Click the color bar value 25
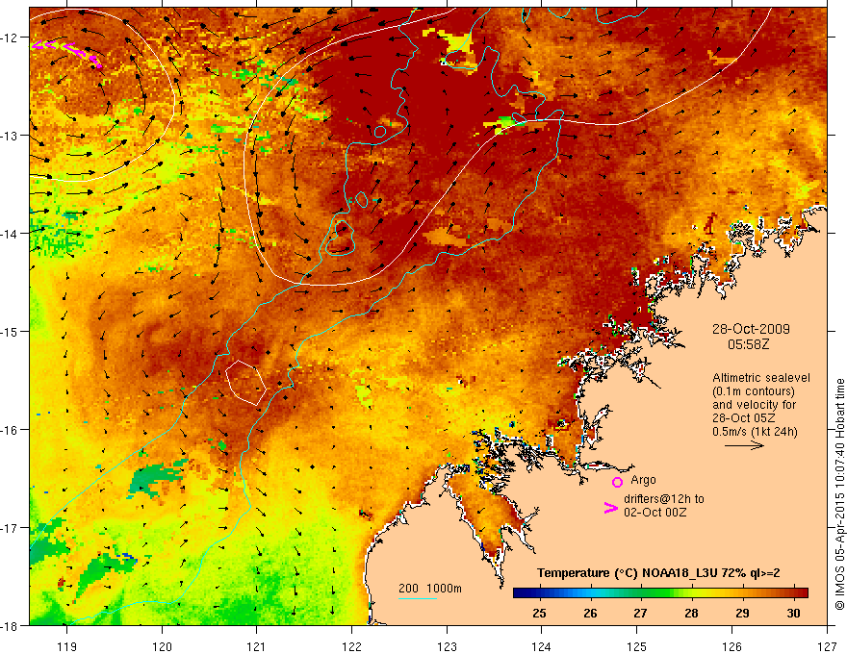 539,613
